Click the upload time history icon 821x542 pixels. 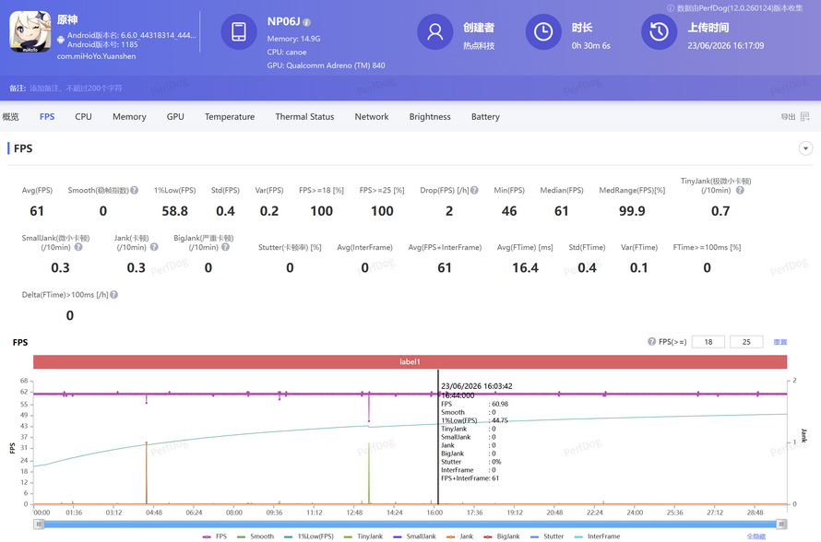click(x=660, y=32)
